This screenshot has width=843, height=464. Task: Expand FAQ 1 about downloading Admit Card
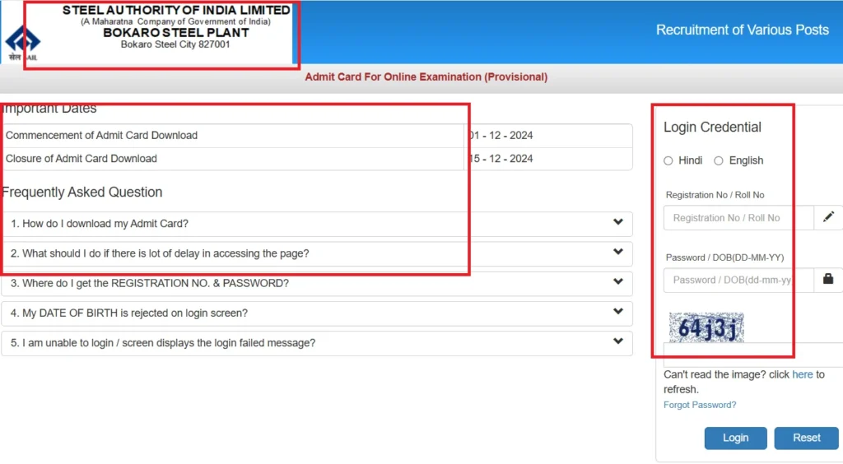click(x=317, y=224)
